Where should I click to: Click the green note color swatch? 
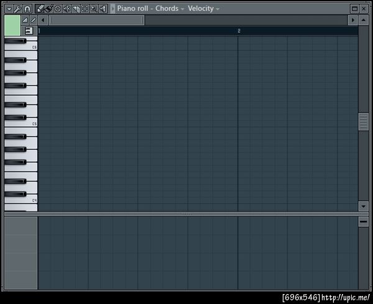(x=12, y=25)
